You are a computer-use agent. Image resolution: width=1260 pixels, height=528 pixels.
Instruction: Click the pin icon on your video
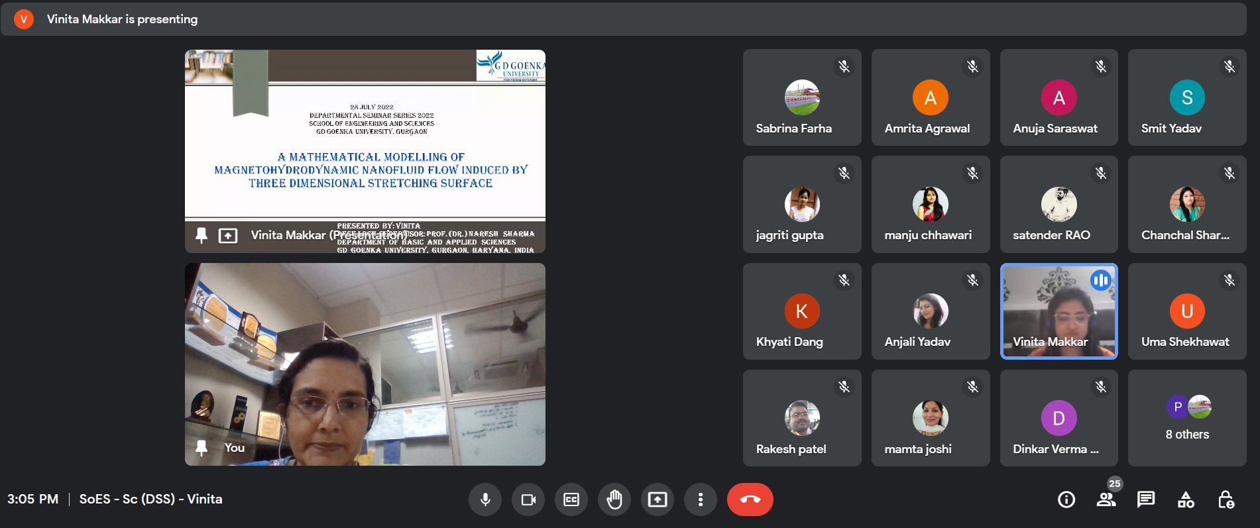pyautogui.click(x=201, y=448)
